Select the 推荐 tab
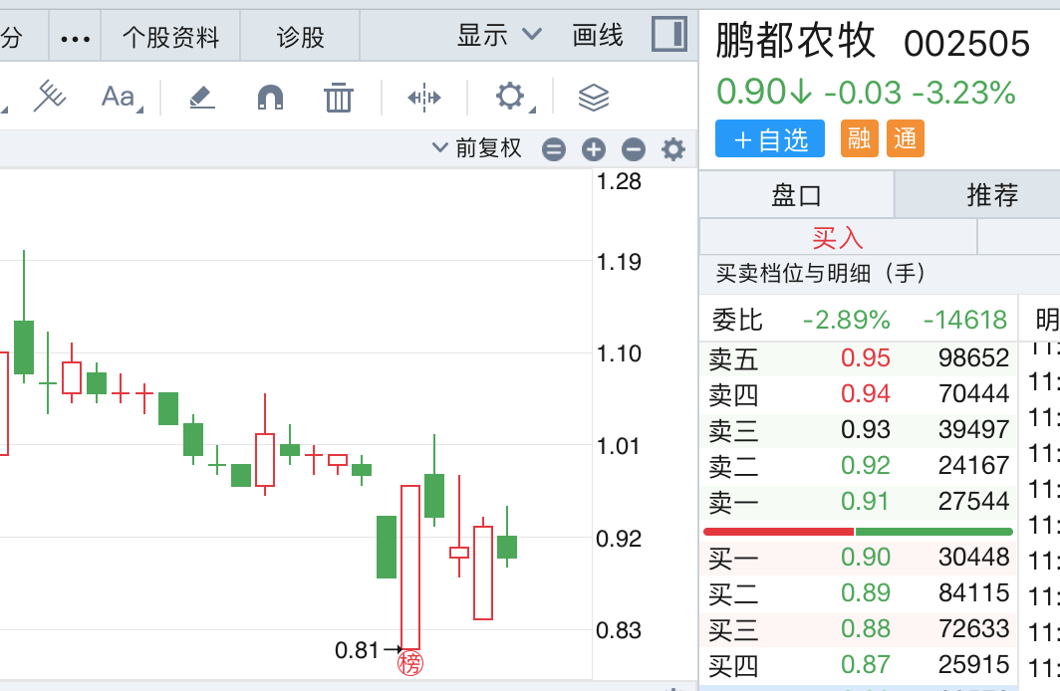This screenshot has width=1060, height=691. coord(992,194)
